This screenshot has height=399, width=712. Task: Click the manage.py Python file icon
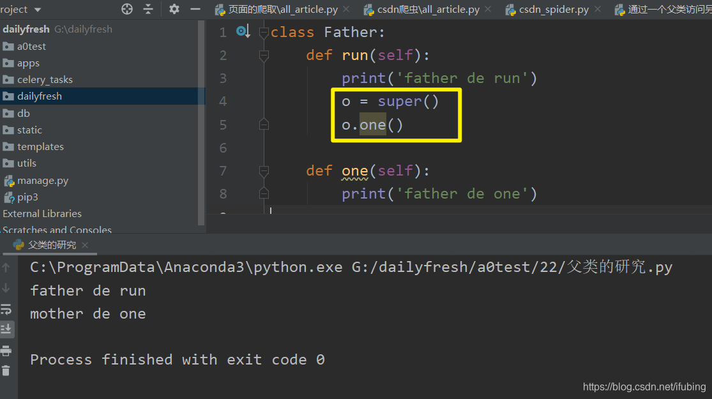point(9,181)
